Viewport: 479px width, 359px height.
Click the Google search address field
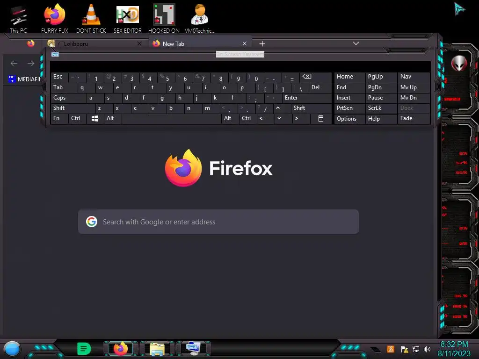[x=218, y=222]
